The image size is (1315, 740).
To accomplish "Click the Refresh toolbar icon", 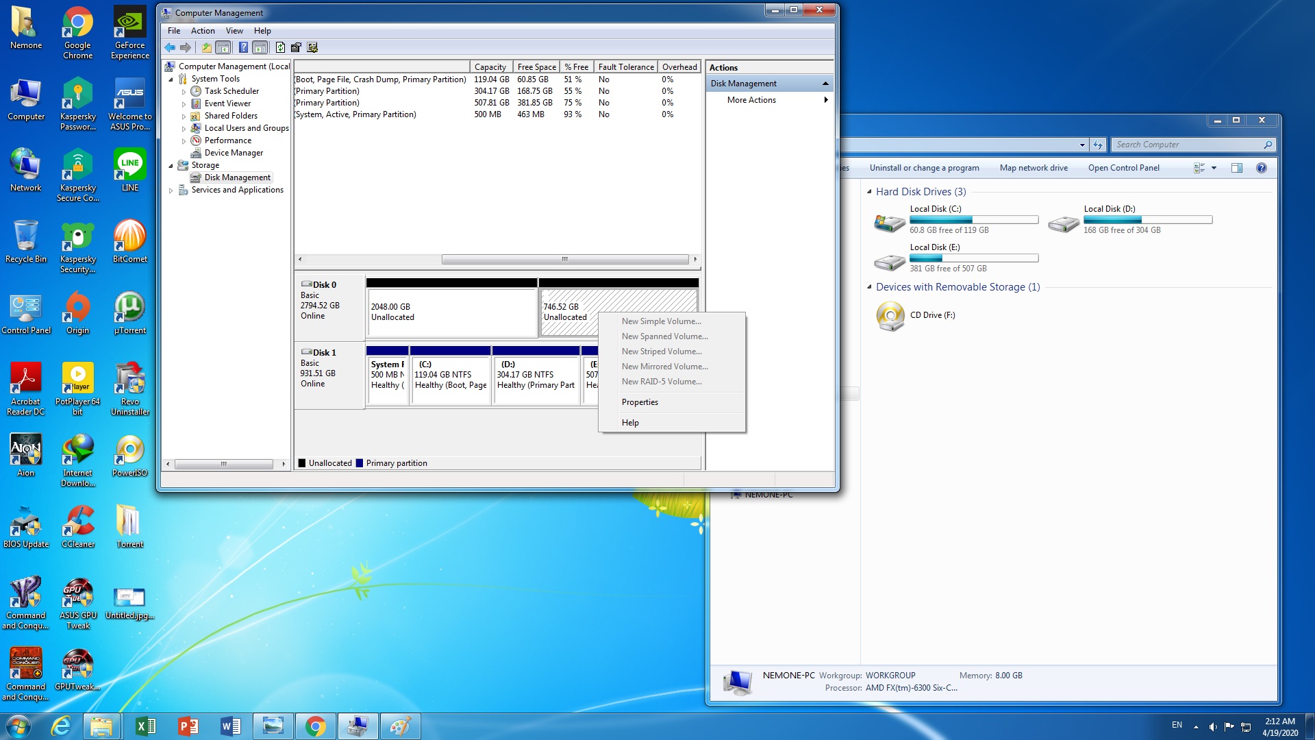I will tap(280, 47).
